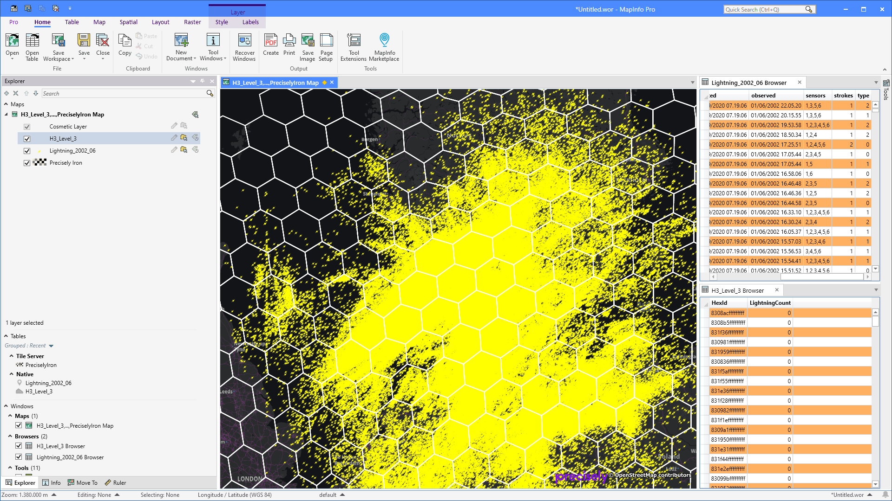Screen dimensions: 892x501
Task: Click the Save button in the ribbon
Action: pyautogui.click(x=84, y=46)
